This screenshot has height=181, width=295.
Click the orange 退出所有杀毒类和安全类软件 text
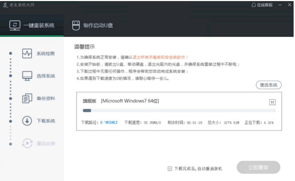pyautogui.click(x=160, y=57)
